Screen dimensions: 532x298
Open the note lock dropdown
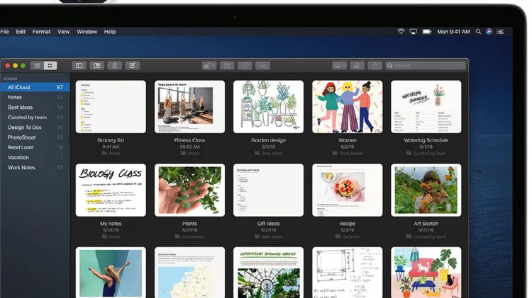(x=209, y=66)
